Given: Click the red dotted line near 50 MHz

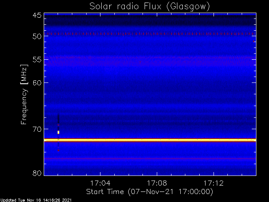Looking at the screenshot, I should 150,34.
